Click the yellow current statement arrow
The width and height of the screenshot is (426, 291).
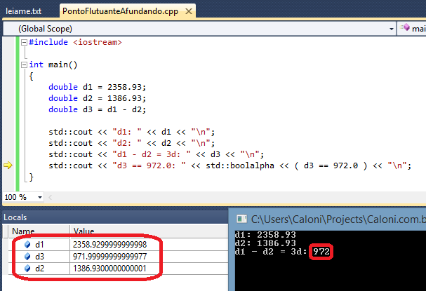(x=8, y=165)
